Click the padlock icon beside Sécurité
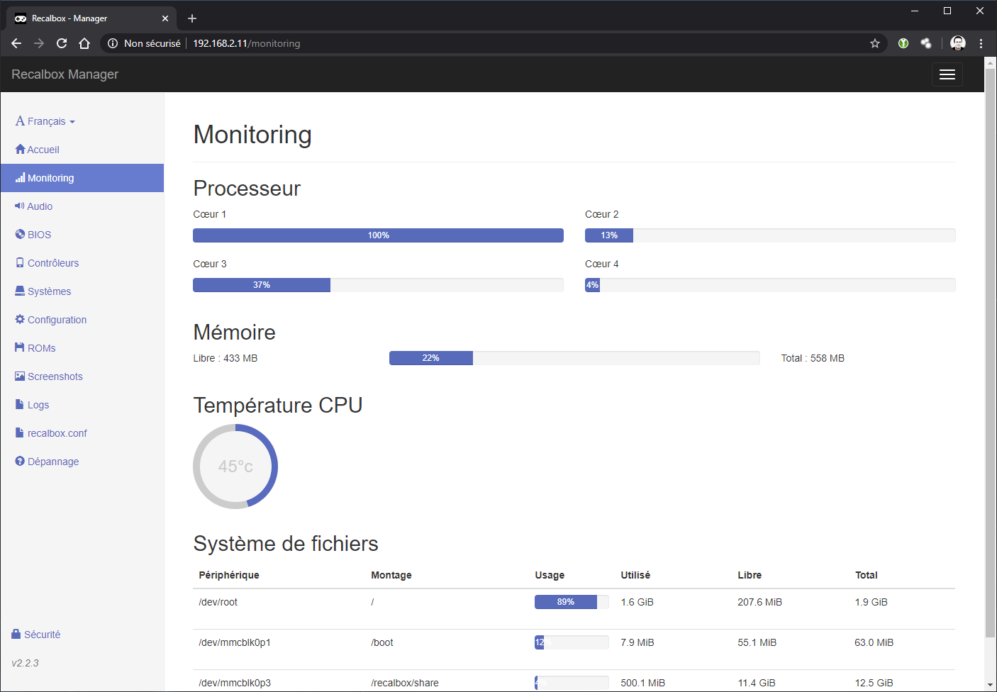The image size is (997, 692). pos(16,635)
